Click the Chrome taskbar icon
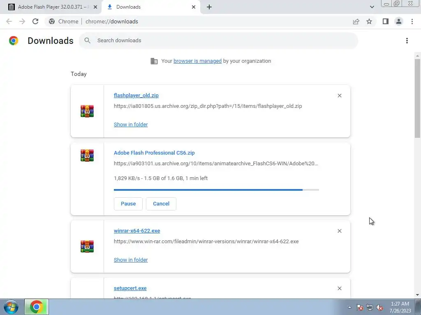Viewport: 421px width, 315px height. pos(37,307)
